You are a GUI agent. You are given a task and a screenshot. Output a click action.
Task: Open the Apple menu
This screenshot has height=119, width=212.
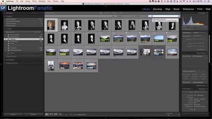click(3, 1)
